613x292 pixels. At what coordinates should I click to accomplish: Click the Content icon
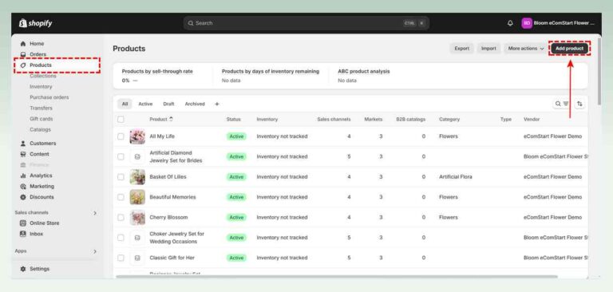[x=23, y=154]
